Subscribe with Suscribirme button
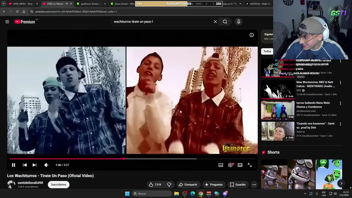The width and height of the screenshot is (352, 198). (x=59, y=185)
